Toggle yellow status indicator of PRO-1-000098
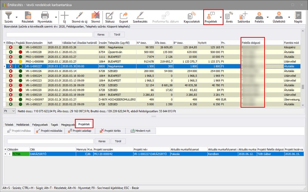 (21, 61)
